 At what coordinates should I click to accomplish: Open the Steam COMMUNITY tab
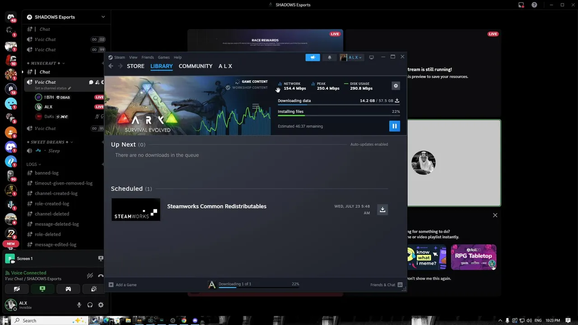[196, 66]
